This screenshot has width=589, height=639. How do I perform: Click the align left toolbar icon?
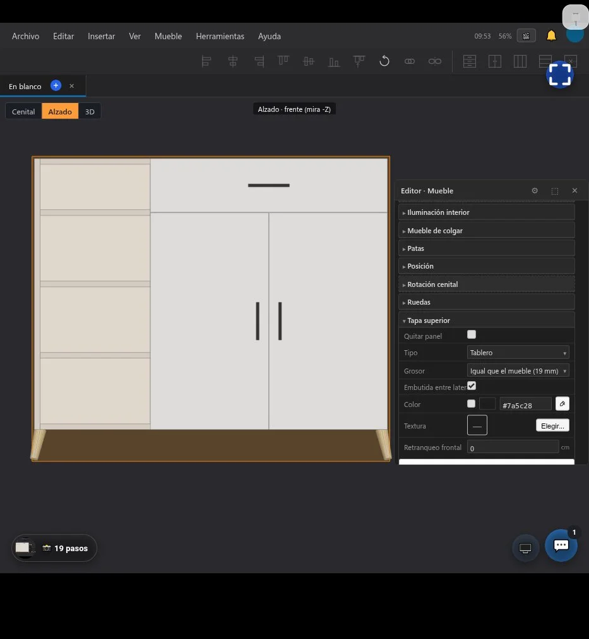206,61
